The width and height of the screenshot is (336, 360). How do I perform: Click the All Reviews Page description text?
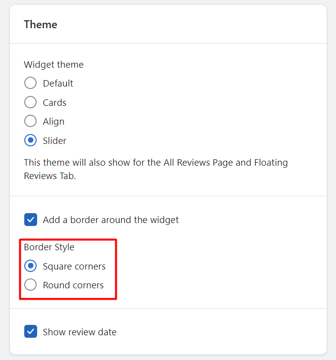tap(155, 169)
